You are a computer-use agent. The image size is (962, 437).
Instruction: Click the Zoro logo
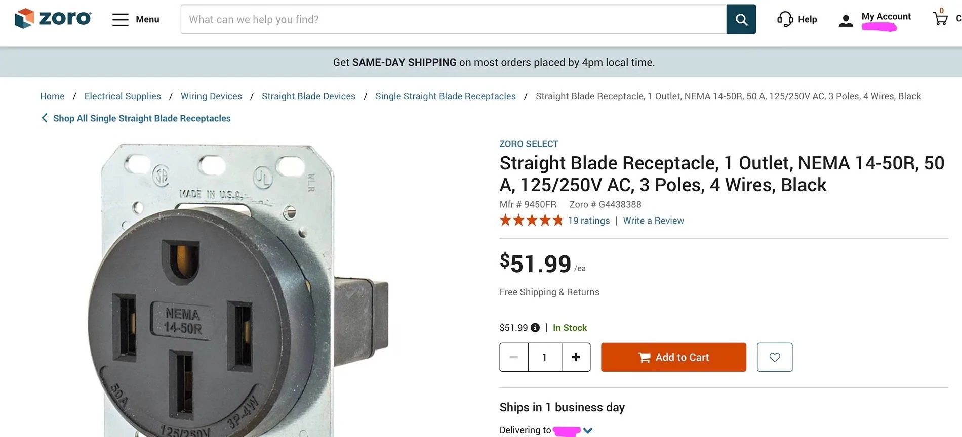[53, 19]
